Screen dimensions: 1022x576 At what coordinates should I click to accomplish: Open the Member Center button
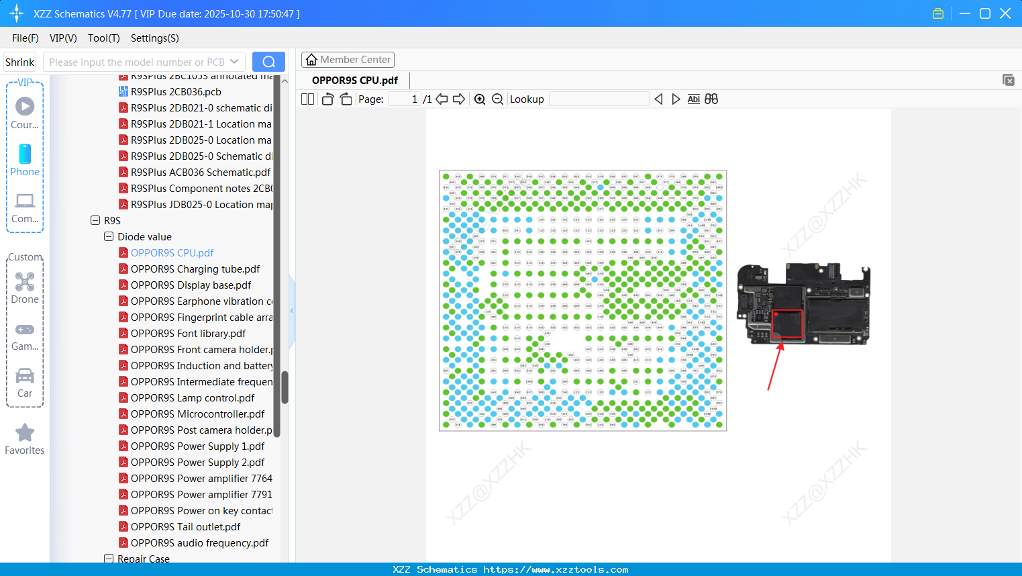coord(348,60)
